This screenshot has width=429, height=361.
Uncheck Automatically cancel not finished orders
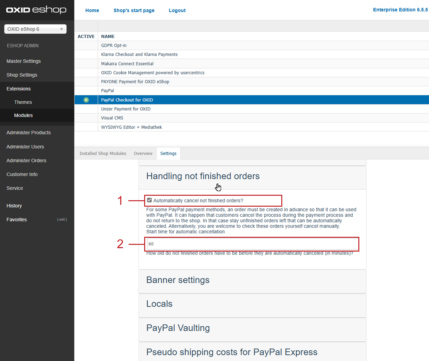point(149,200)
